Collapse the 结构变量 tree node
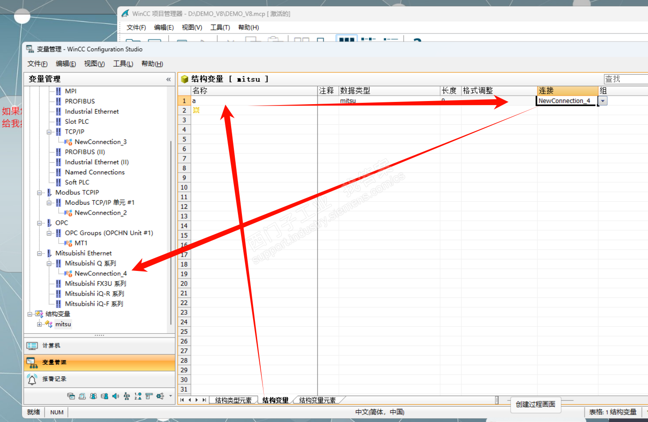The width and height of the screenshot is (648, 422). pos(30,314)
